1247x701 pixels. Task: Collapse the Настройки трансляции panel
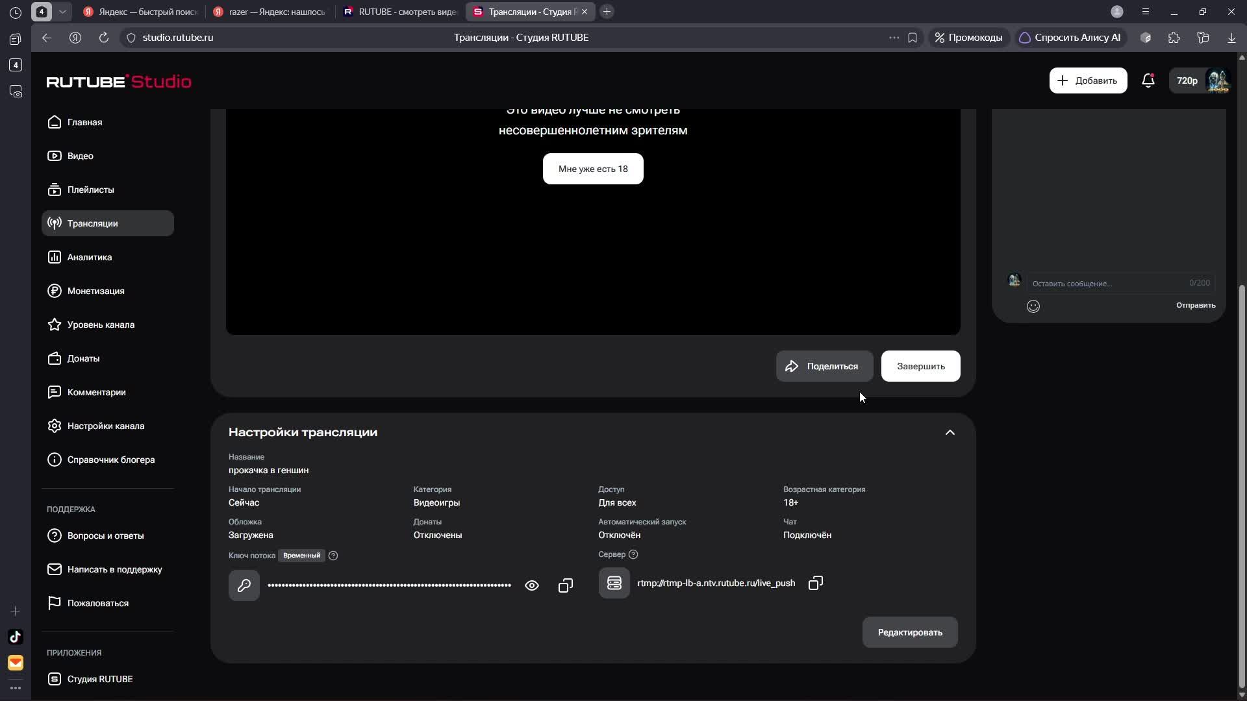click(x=950, y=432)
